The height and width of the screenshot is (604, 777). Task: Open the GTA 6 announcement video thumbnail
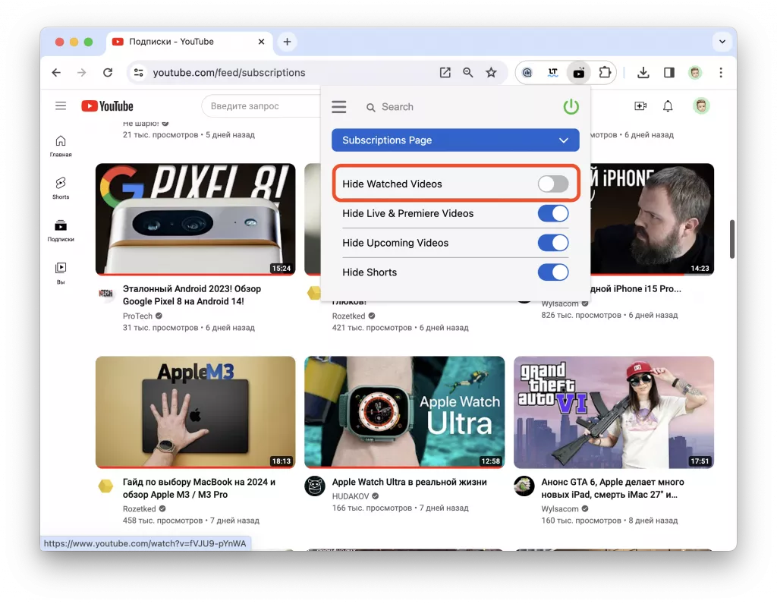click(x=613, y=412)
